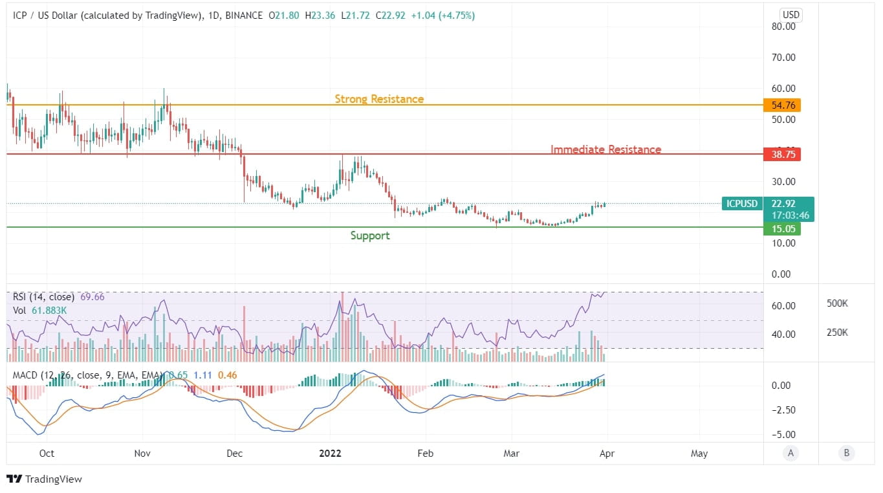Screen dimensions: 883x493
Task: Click the RSI (14, close) indicator label
Action: (x=43, y=297)
